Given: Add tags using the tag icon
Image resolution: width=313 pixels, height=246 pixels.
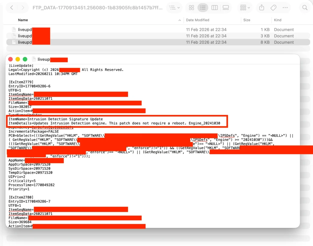Looking at the screenshot, I should tap(273, 7).
